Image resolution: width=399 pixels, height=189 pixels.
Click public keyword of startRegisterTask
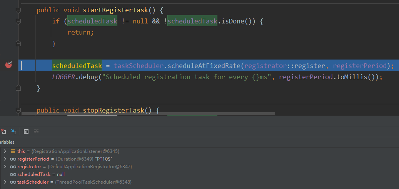48,10
